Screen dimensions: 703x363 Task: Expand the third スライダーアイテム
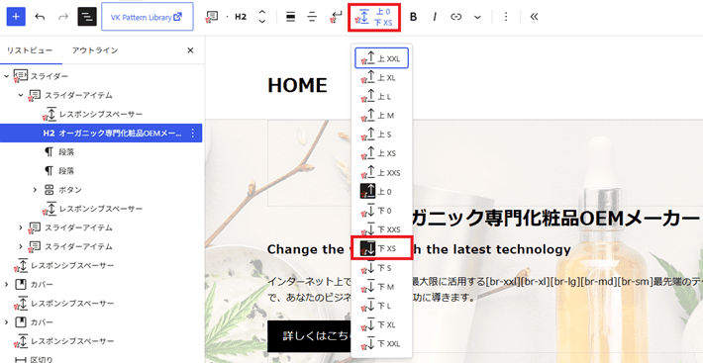21,246
